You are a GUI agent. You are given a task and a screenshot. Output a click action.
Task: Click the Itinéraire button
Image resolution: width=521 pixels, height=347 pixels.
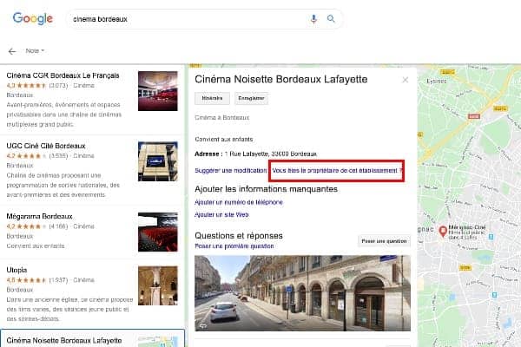coord(212,98)
